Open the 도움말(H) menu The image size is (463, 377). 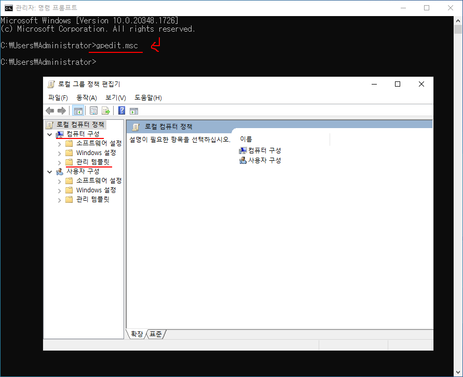148,98
